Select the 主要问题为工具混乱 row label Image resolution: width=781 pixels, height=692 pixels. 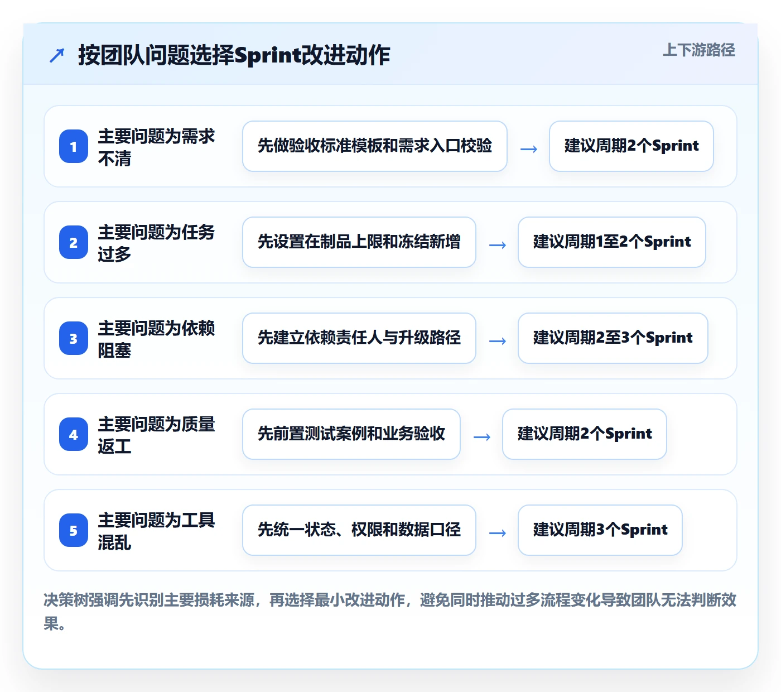pos(156,531)
